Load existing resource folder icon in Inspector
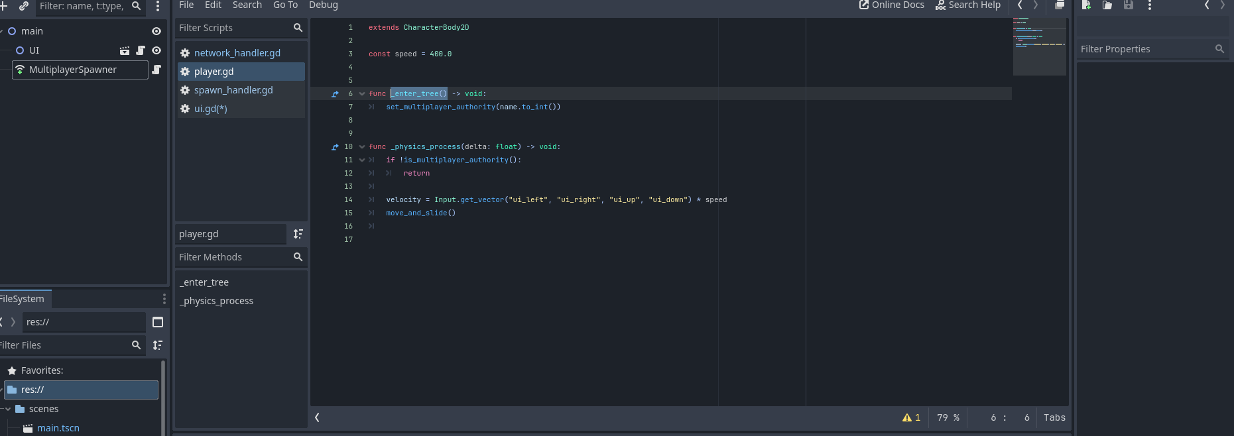The image size is (1234, 436). tap(1107, 5)
